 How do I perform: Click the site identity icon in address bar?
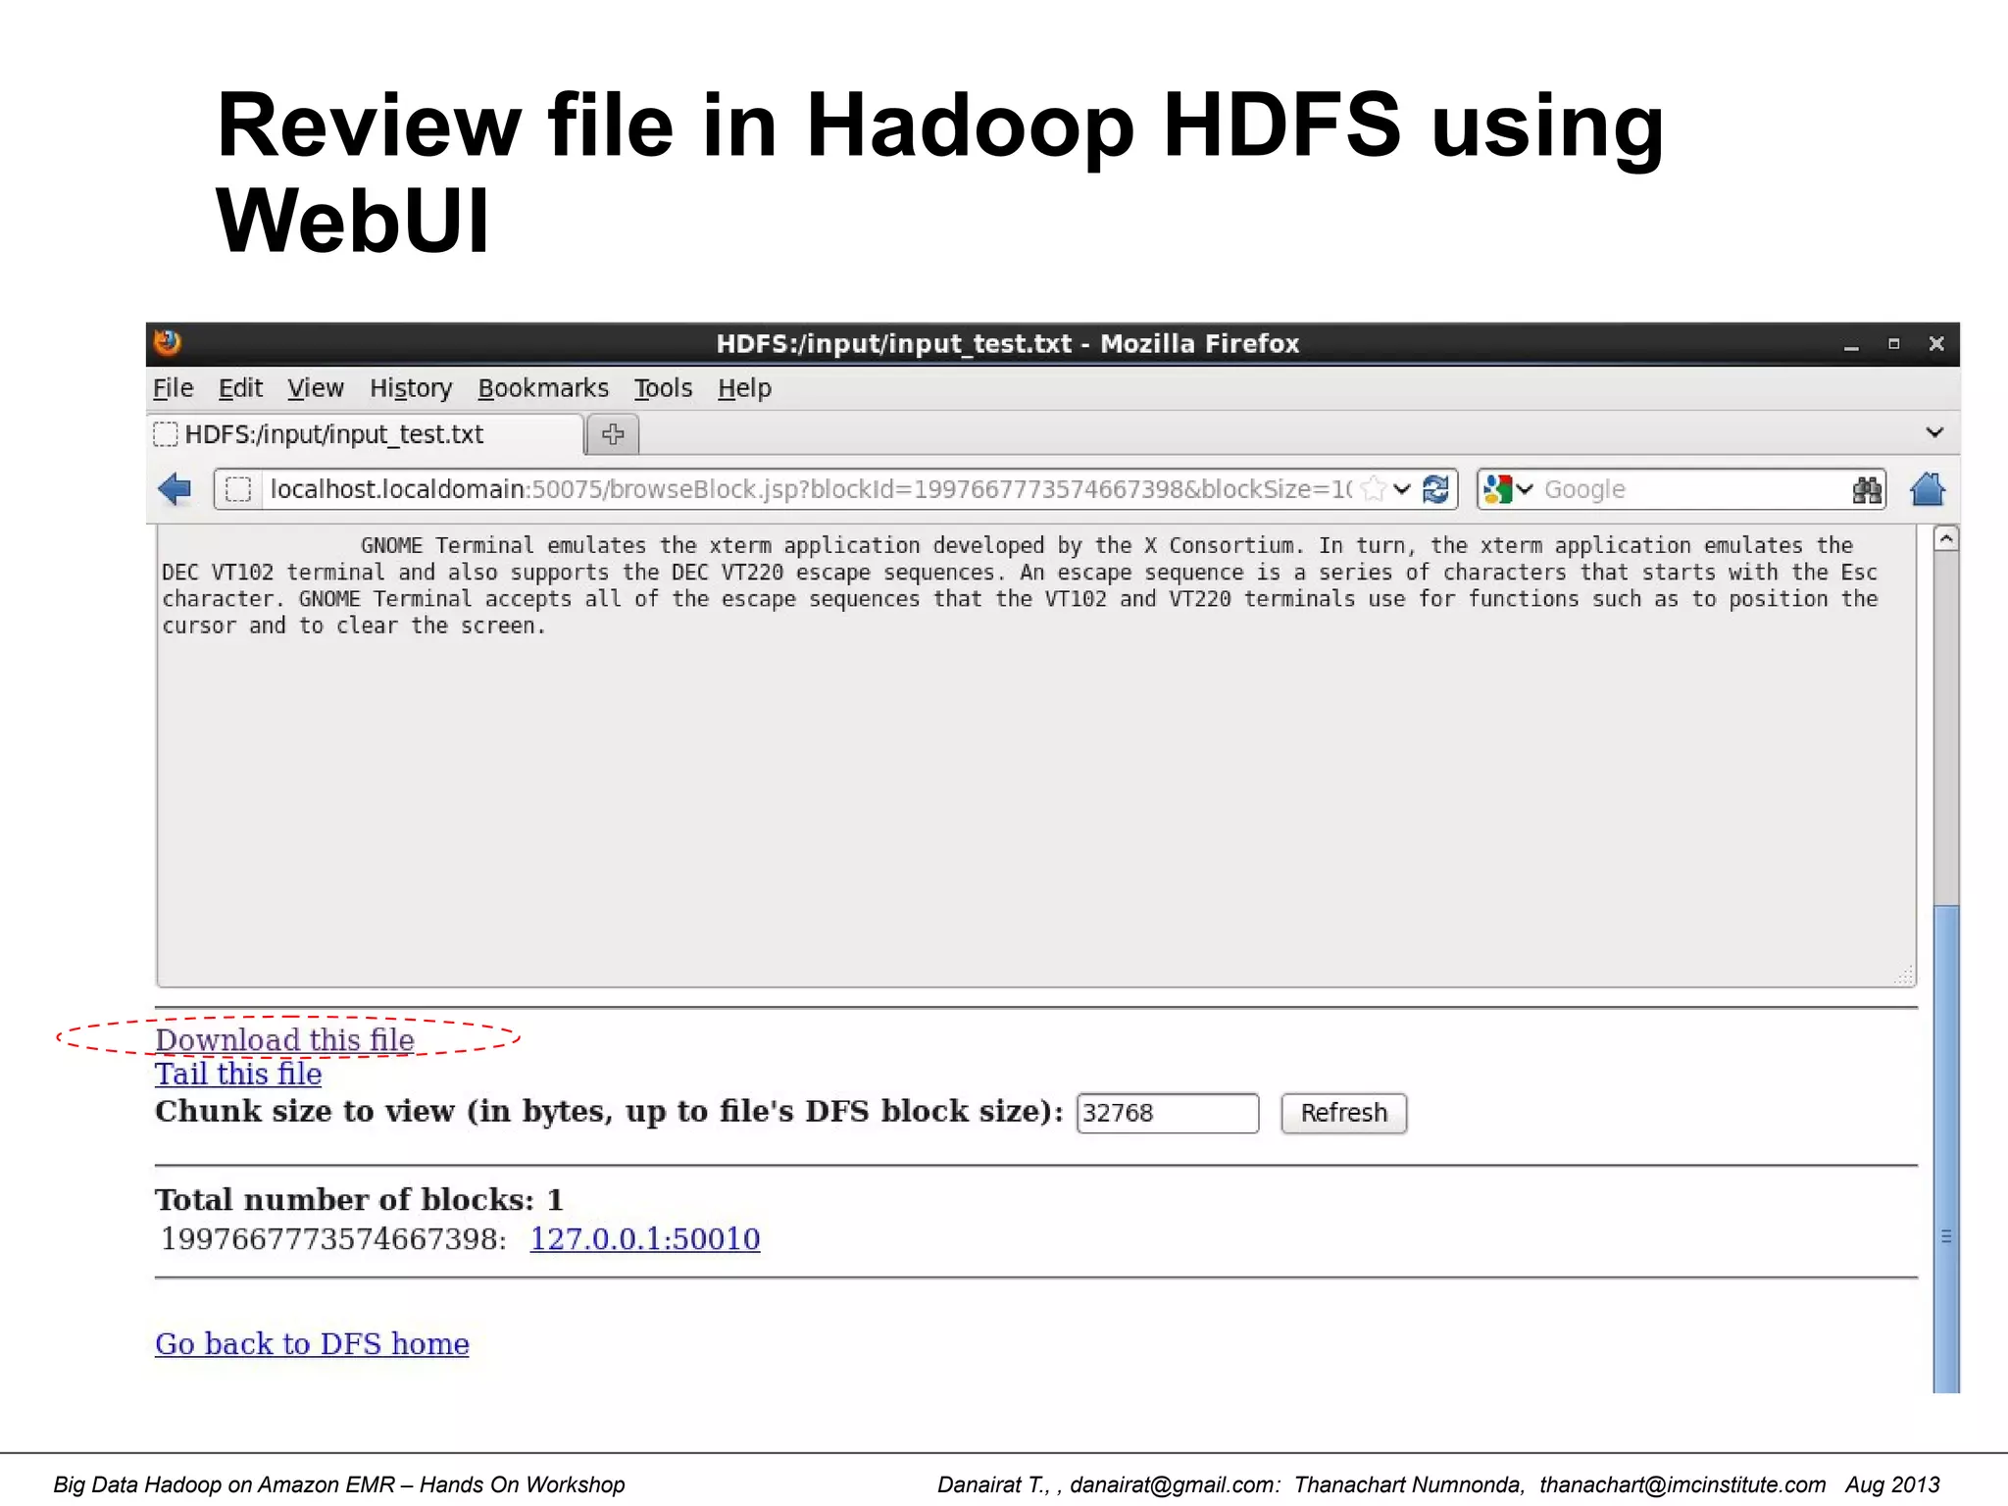pyautogui.click(x=238, y=488)
